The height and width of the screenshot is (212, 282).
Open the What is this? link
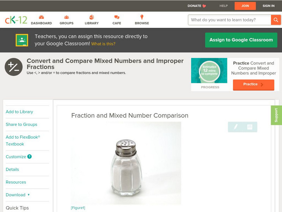coord(103,44)
